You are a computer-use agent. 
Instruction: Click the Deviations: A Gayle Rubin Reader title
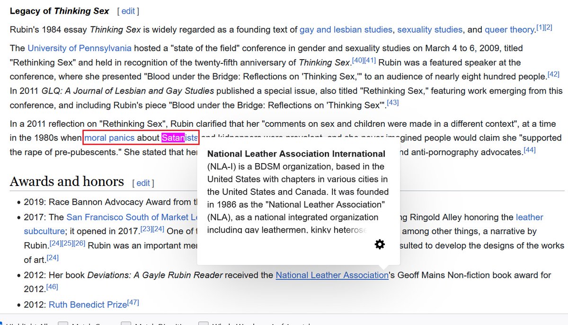(155, 275)
